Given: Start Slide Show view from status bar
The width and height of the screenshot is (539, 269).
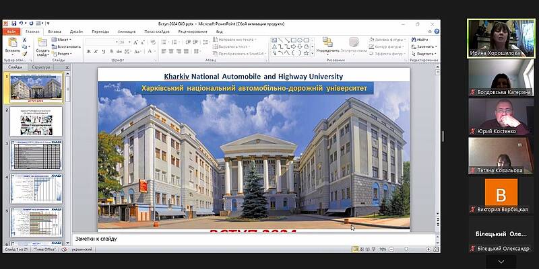Looking at the screenshot, I should point(374,249).
